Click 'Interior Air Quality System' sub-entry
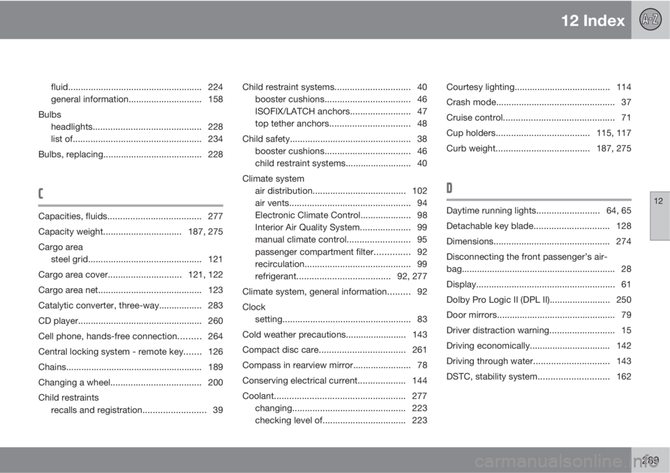This screenshot has width=670, height=473. tap(341, 227)
